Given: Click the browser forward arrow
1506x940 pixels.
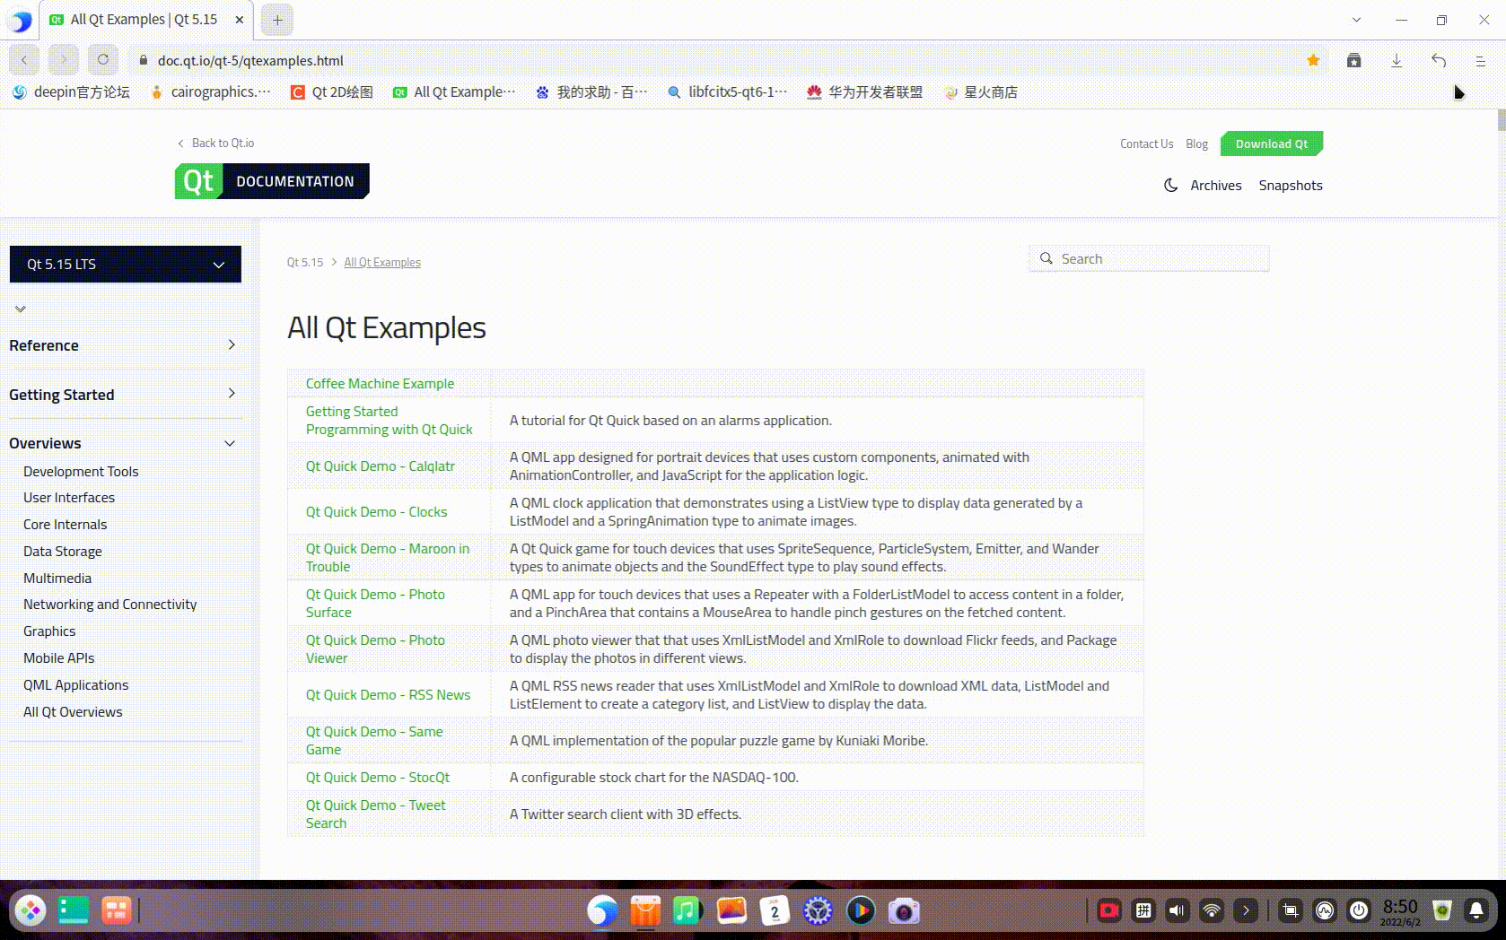Looking at the screenshot, I should [x=64, y=60].
